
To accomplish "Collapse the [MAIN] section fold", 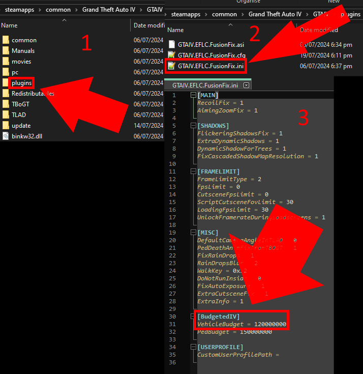I will (193, 95).
